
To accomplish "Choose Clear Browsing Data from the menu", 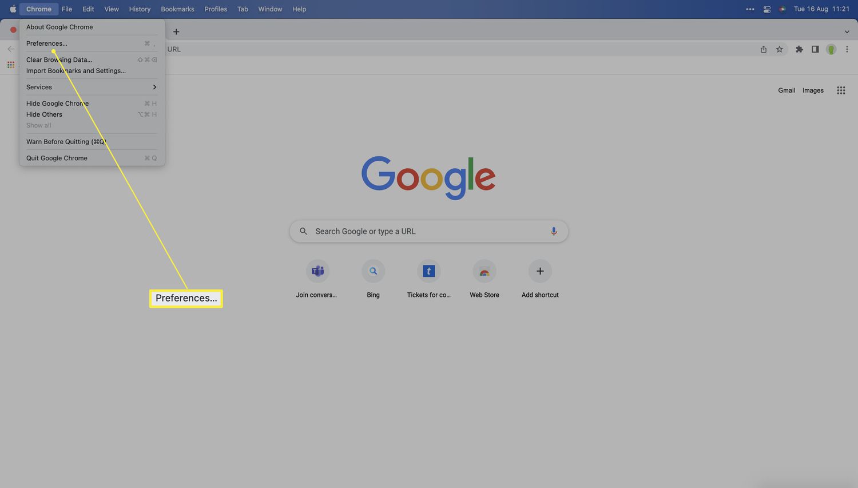I will [59, 59].
